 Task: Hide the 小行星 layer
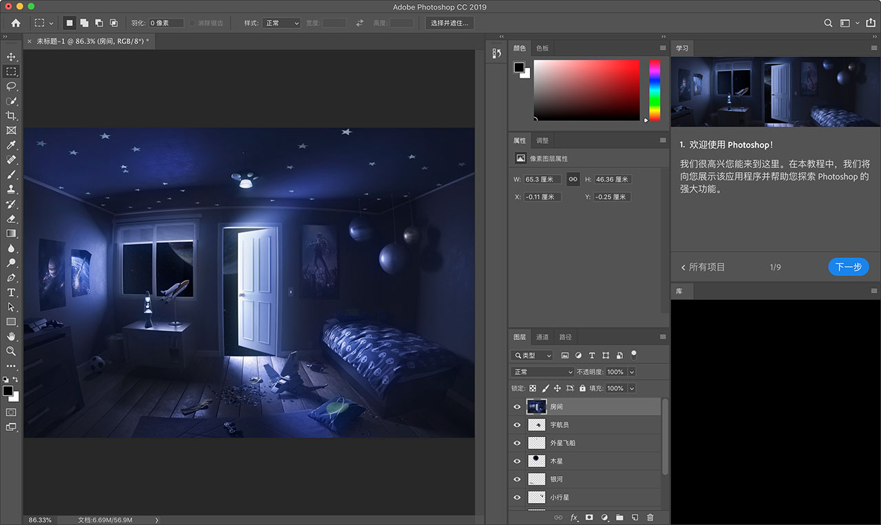coord(518,497)
